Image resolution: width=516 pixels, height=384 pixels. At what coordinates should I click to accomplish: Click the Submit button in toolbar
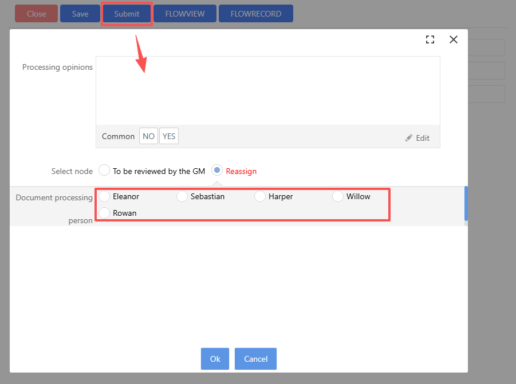click(127, 14)
